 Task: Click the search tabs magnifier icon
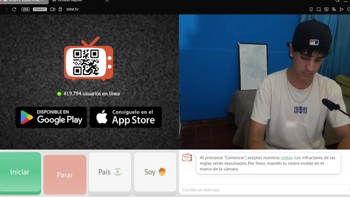(x=337, y=1)
